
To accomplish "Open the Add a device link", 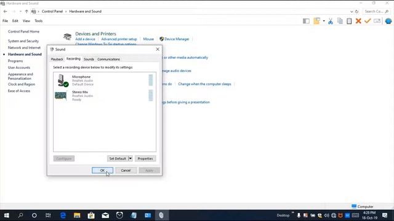I will [85, 39].
